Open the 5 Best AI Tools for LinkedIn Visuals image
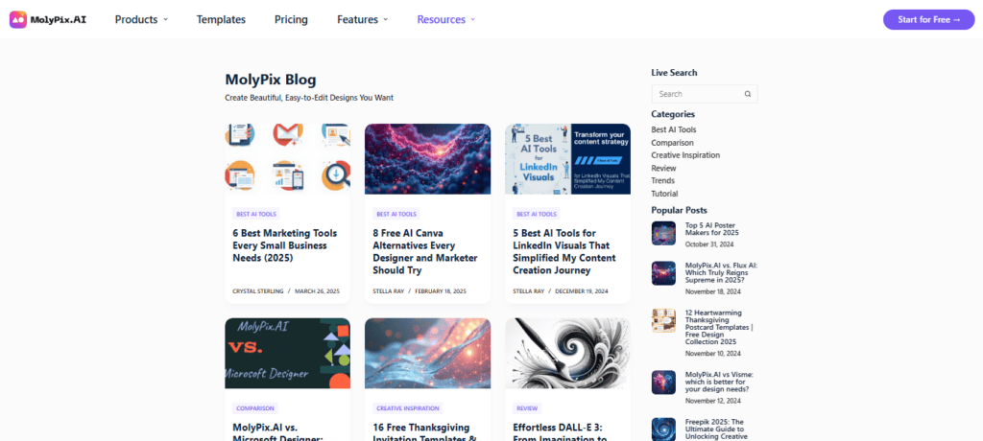Image resolution: width=983 pixels, height=441 pixels. (567, 158)
